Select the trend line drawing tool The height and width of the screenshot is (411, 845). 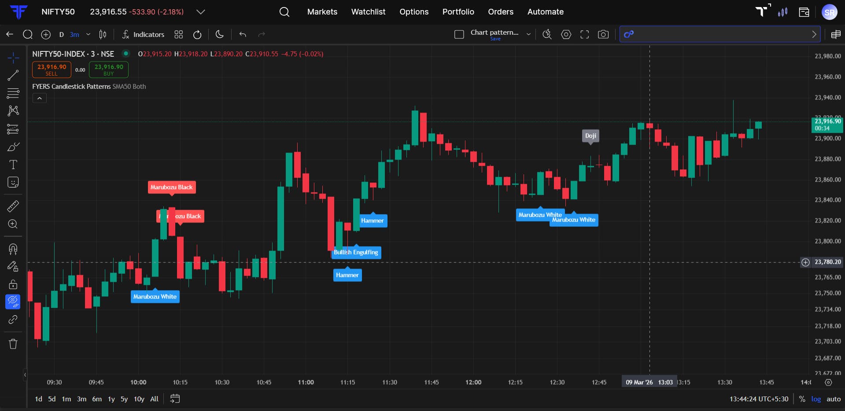(x=13, y=76)
